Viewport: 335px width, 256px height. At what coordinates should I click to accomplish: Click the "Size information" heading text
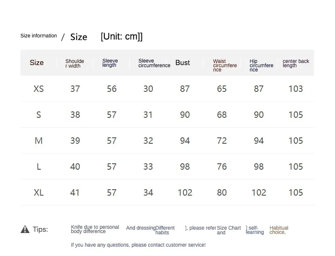coord(39,36)
